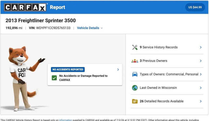Expand the Last Owned in Wisconsin chevron

(x=201, y=88)
